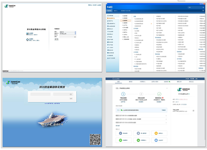Screen dimensions: 207x150
Task: Click the orange icon of the highlighted NC sidebar item
Action: point(108,18)
